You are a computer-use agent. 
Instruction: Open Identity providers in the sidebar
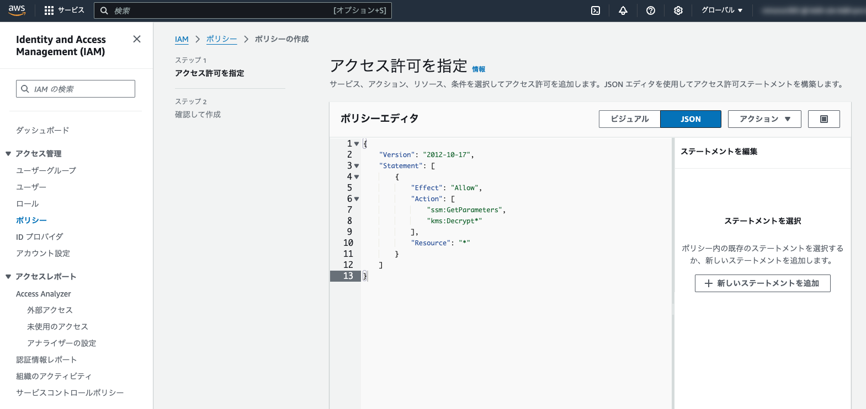(39, 237)
